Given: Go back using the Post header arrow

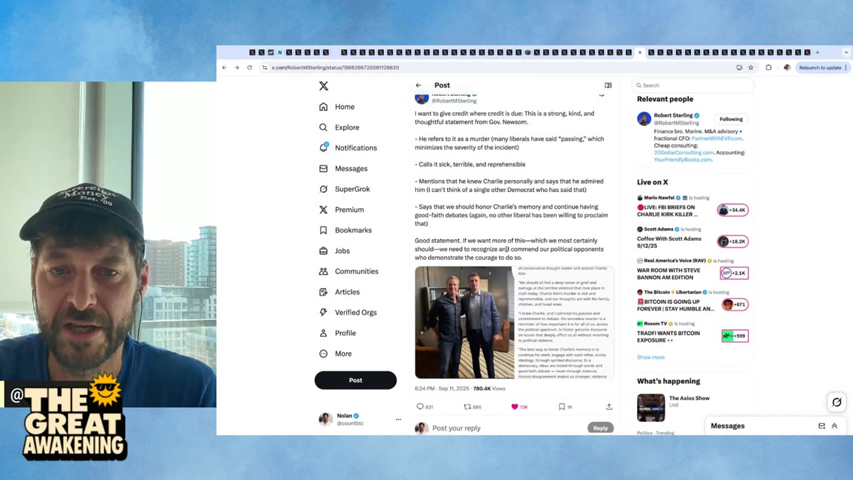Looking at the screenshot, I should 418,85.
